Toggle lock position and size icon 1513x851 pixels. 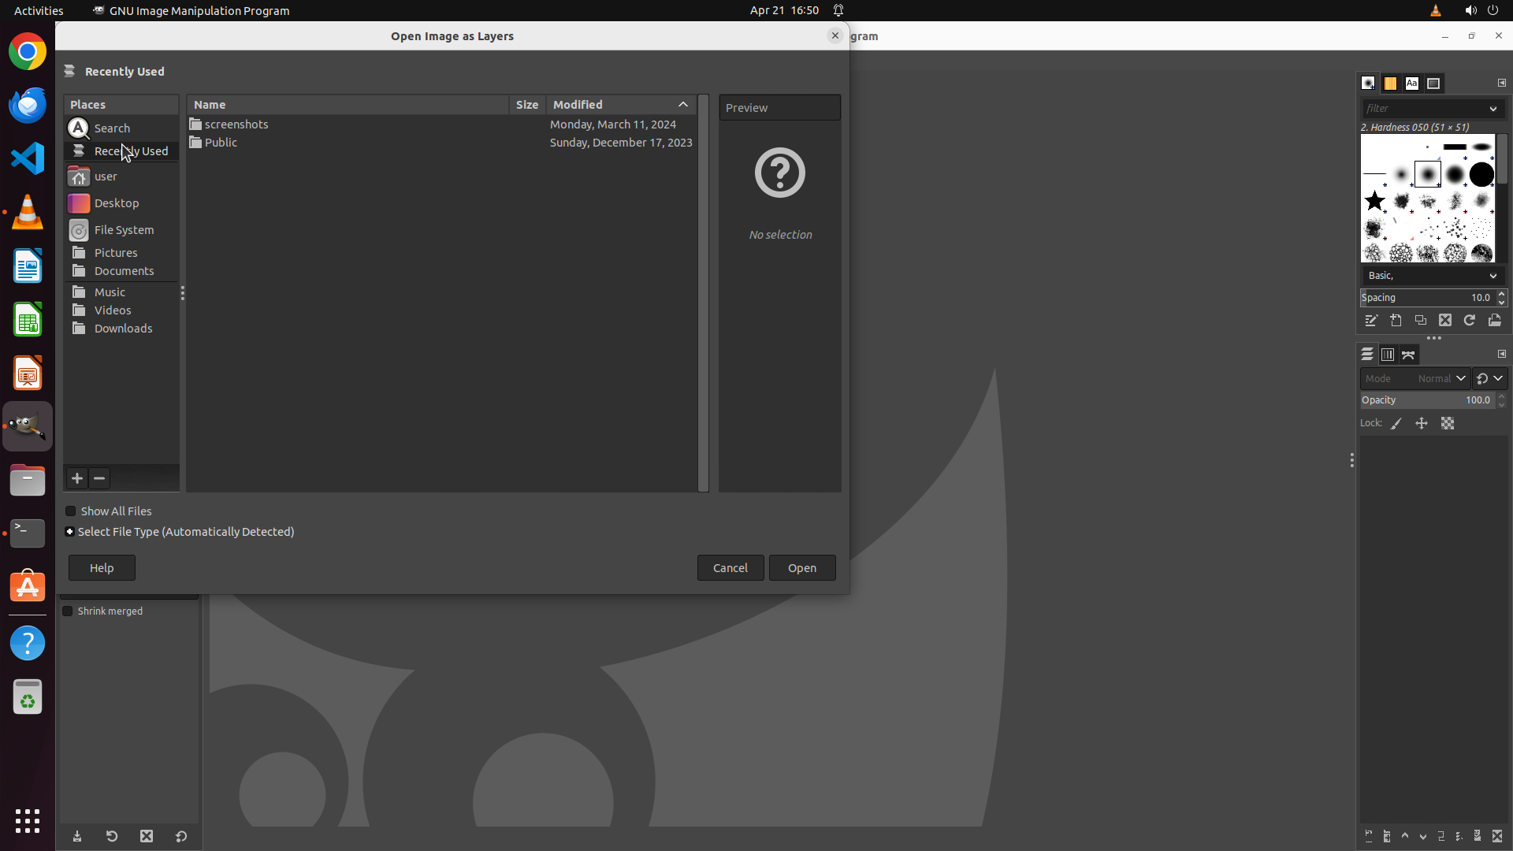pyautogui.click(x=1422, y=424)
